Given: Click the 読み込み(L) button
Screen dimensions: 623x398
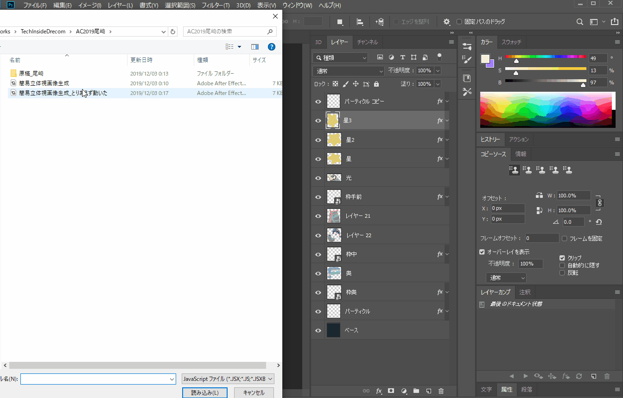Looking at the screenshot, I should pos(205,392).
